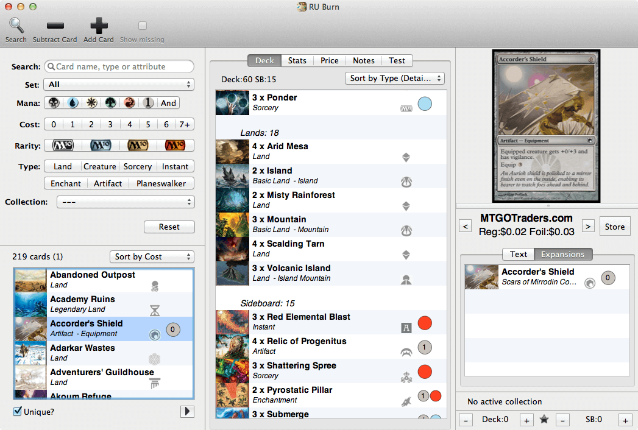Filter by colorless mana 1 symbol

click(x=149, y=103)
